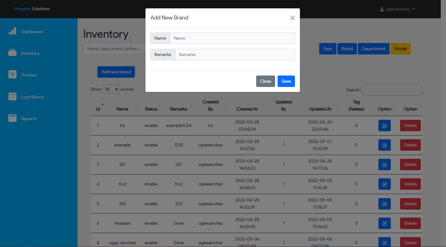
Task: Open the Department tab
Action: click(373, 49)
